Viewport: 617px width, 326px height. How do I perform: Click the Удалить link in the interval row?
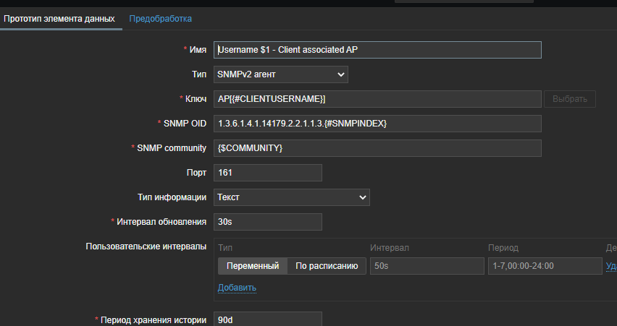coord(611,266)
